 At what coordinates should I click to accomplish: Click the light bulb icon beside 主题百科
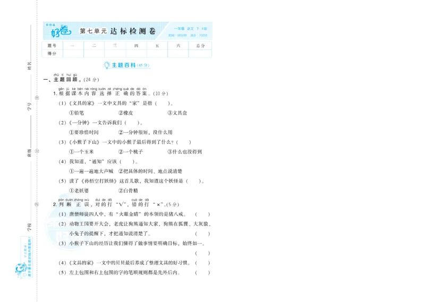[x=107, y=65]
